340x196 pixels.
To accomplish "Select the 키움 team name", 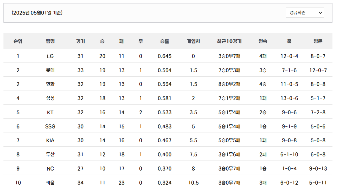I will coord(50,183).
